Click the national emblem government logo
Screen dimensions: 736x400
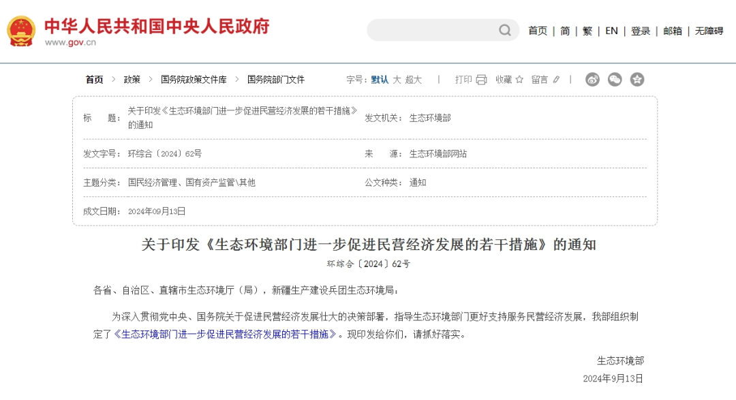pos(20,29)
